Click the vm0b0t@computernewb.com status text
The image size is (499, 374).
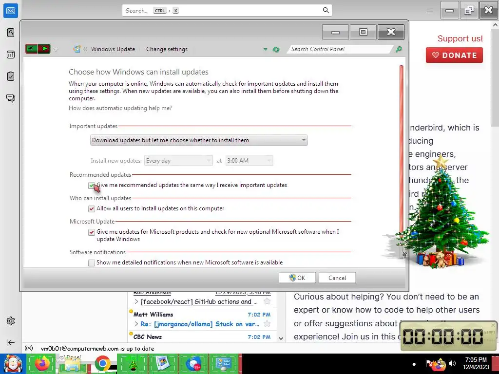97,349
